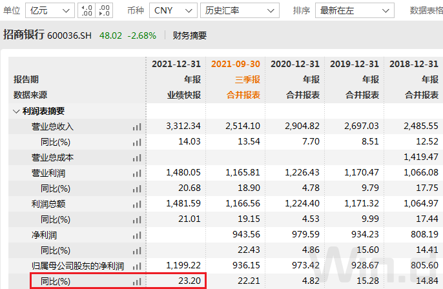Click chart icon for 营业总收入 row
This screenshot has width=443, height=289.
coord(136,127)
